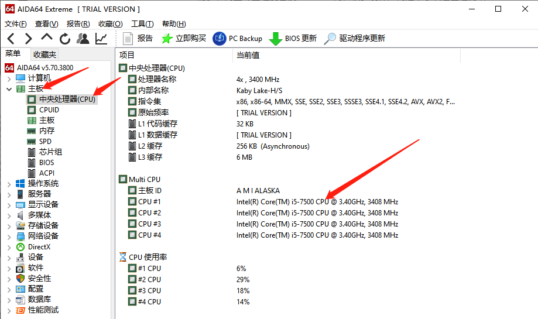Select the SPD tree item
The height and width of the screenshot is (319, 538).
[x=45, y=142]
